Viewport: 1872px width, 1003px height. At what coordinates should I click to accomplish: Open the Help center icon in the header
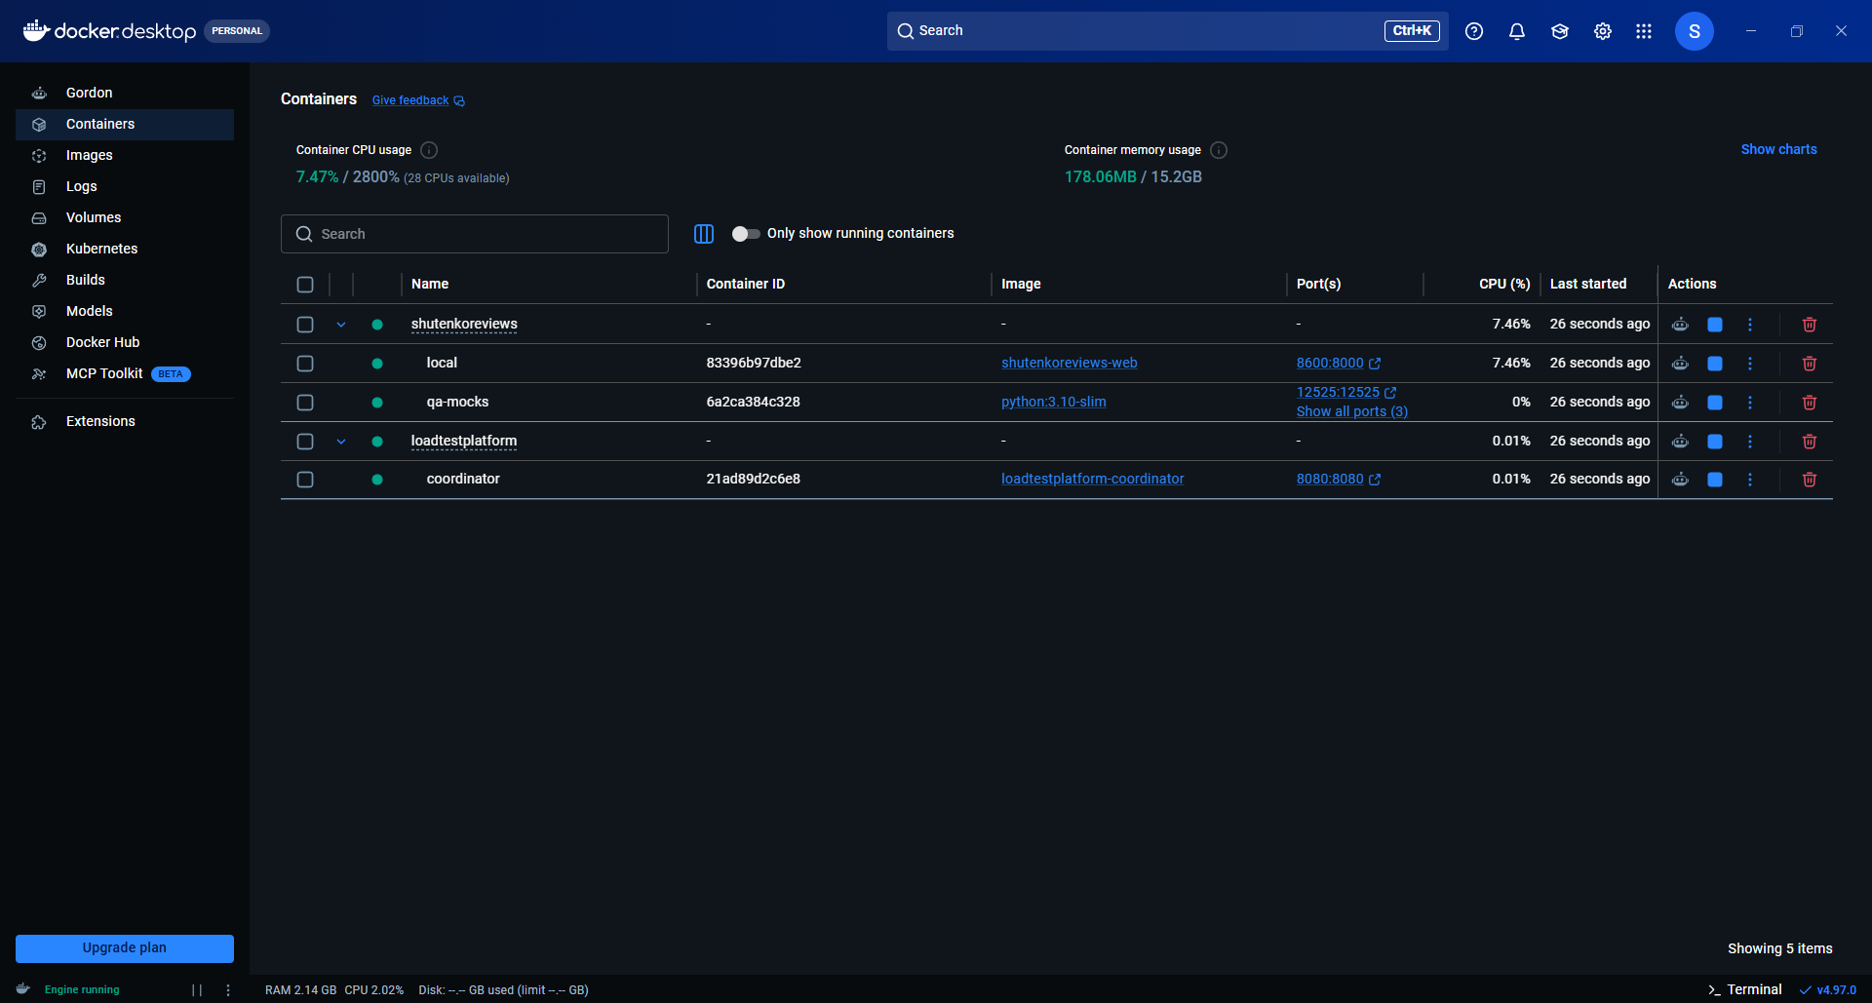(x=1474, y=31)
